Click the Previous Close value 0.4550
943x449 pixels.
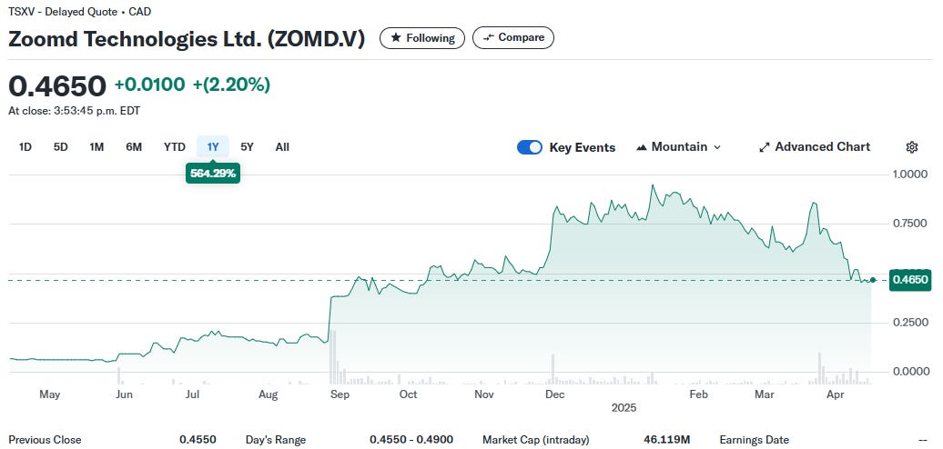(198, 440)
